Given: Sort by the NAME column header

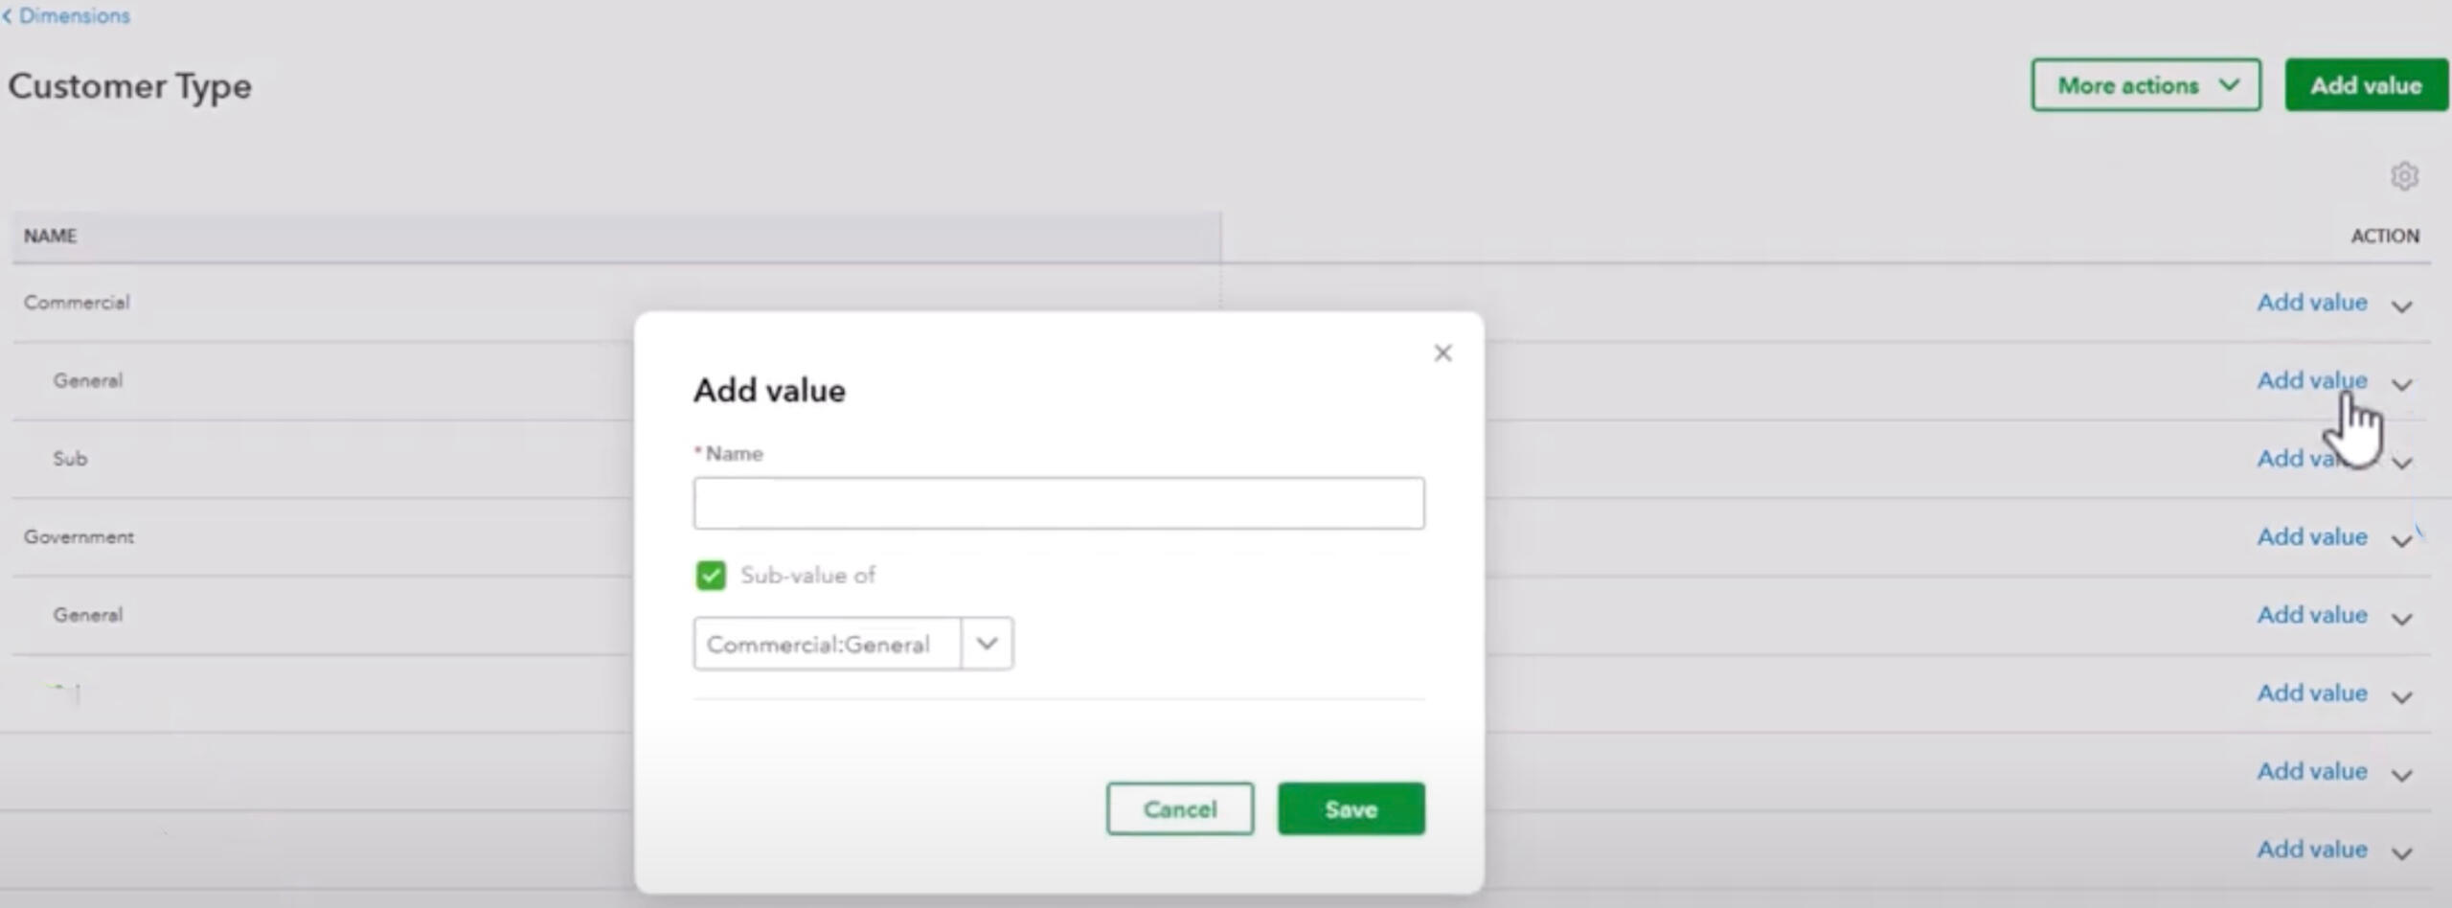Looking at the screenshot, I should point(50,236).
